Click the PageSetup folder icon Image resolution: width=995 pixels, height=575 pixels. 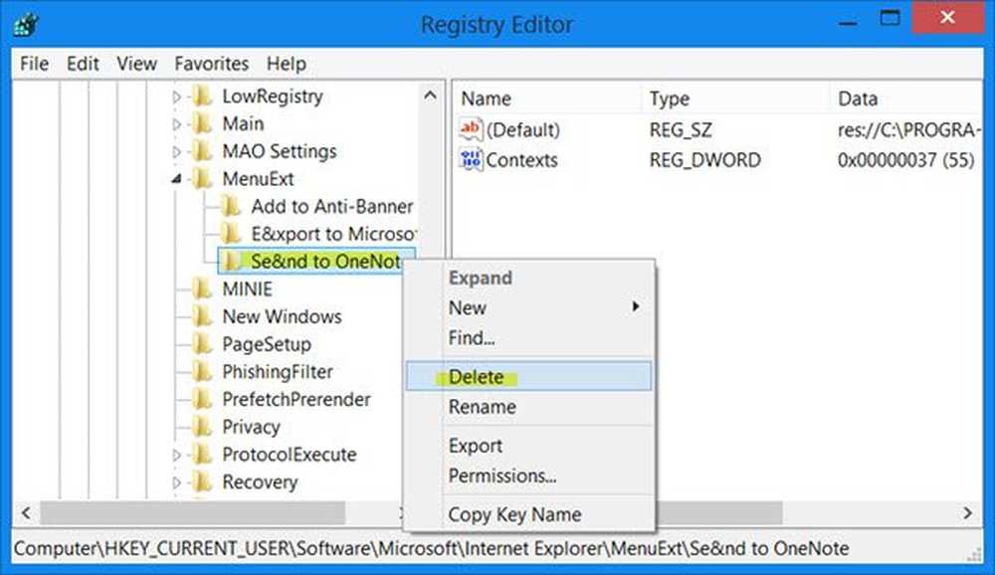tap(202, 344)
